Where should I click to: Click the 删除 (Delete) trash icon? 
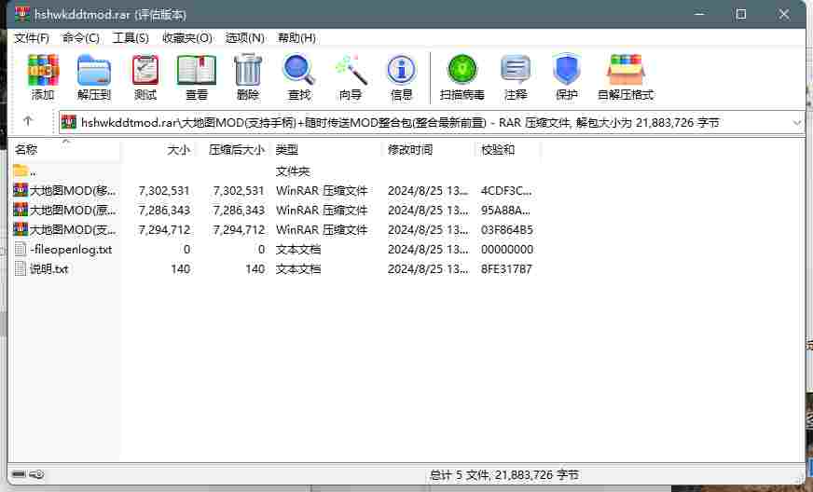(248, 71)
